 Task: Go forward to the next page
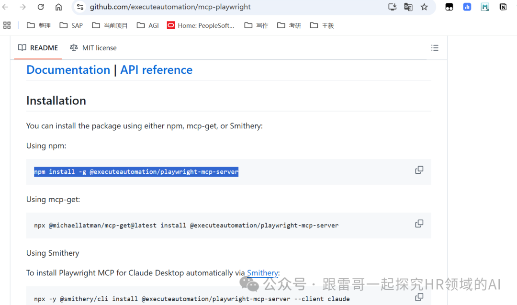23,7
